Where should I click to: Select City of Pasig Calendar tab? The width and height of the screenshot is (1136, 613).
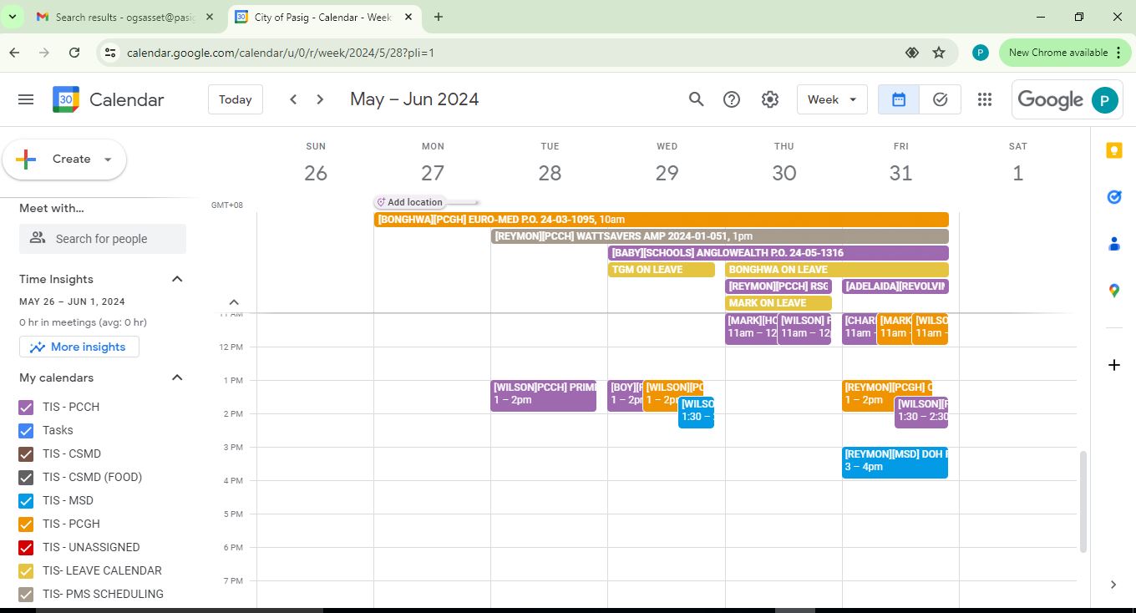323,17
